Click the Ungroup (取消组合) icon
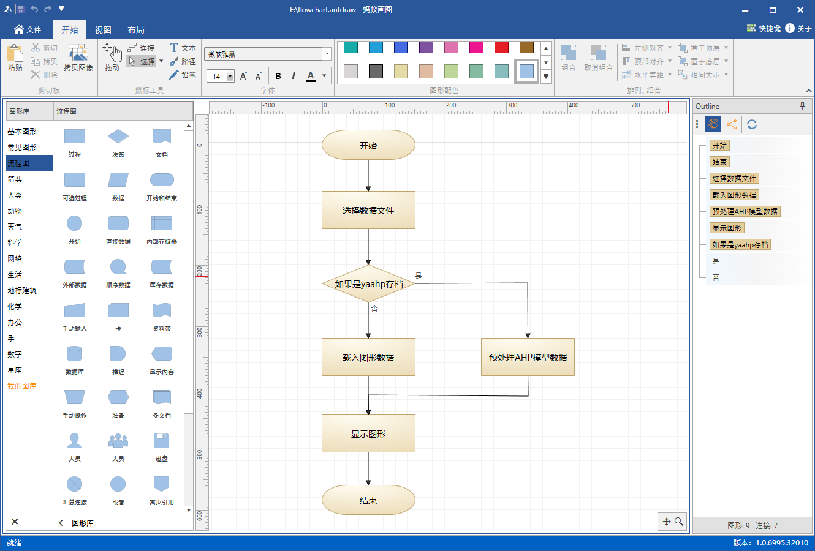The image size is (815, 551). click(x=598, y=53)
